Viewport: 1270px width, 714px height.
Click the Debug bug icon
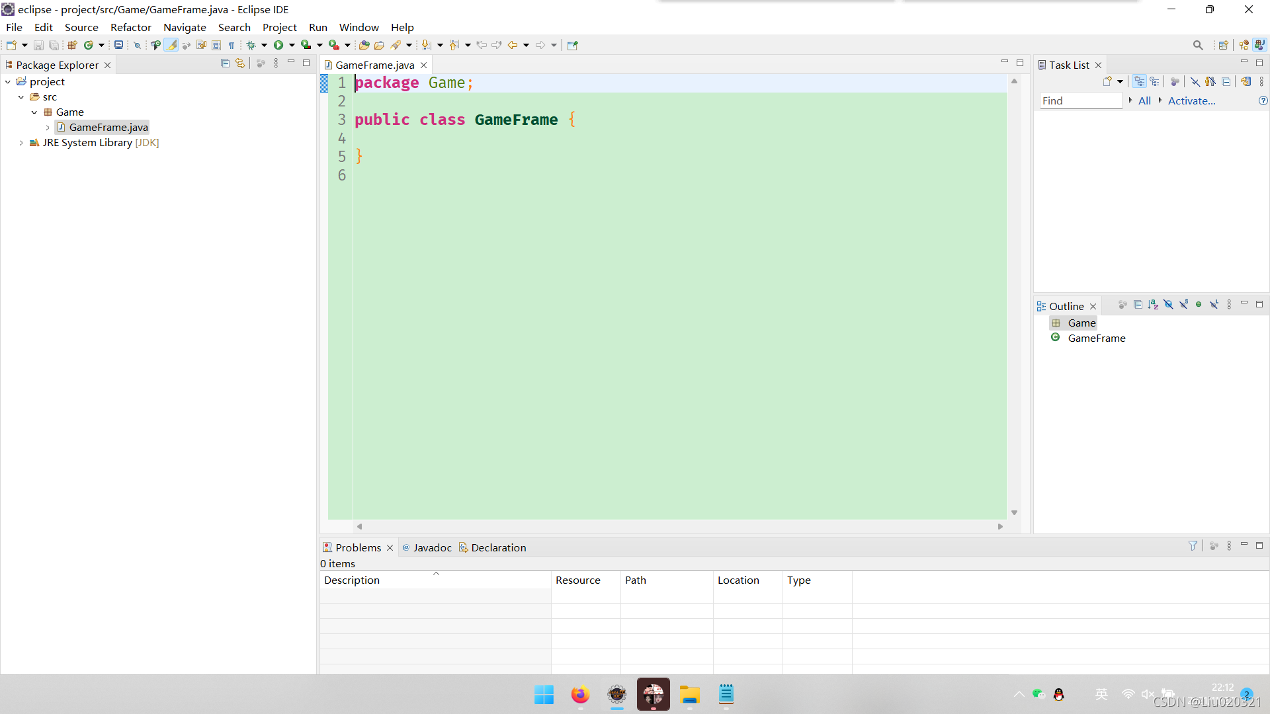251,45
